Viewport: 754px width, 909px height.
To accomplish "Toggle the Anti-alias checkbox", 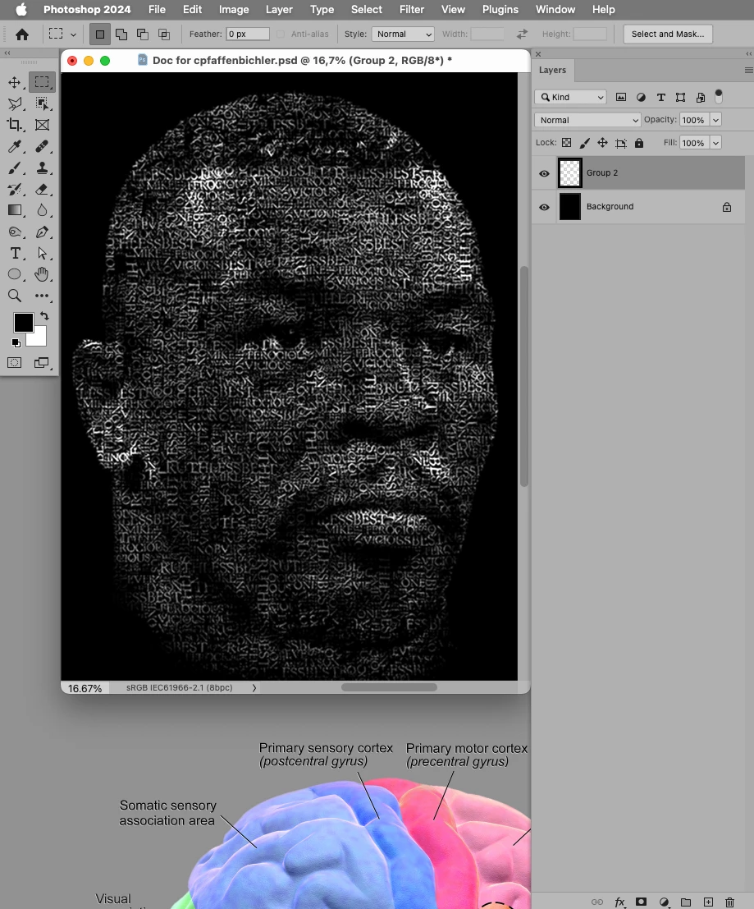I will pyautogui.click(x=281, y=34).
